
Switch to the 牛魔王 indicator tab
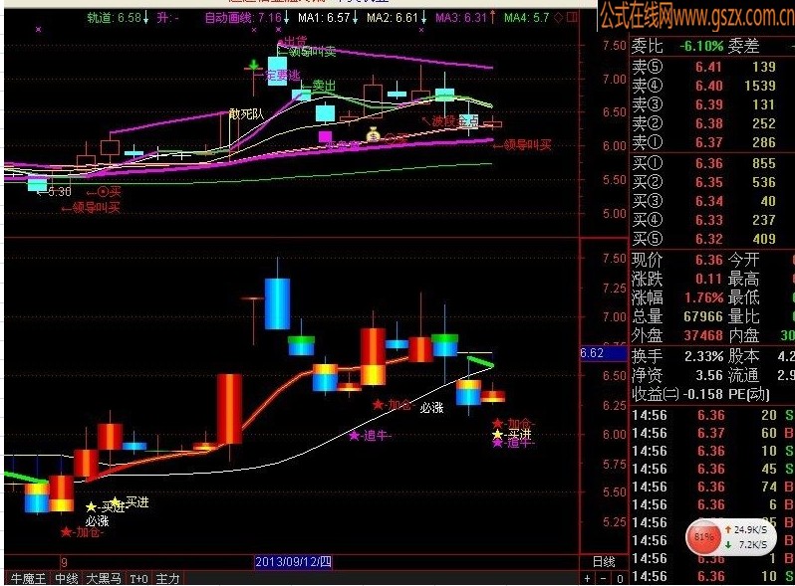[x=28, y=578]
